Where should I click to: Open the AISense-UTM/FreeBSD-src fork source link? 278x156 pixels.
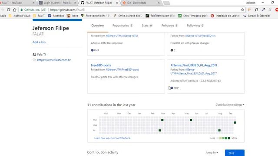click(x=200, y=36)
